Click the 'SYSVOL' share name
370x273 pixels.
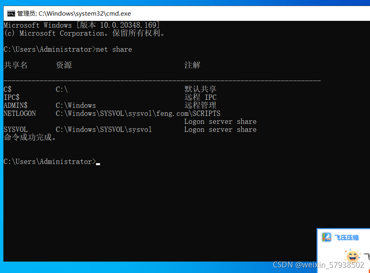point(16,129)
